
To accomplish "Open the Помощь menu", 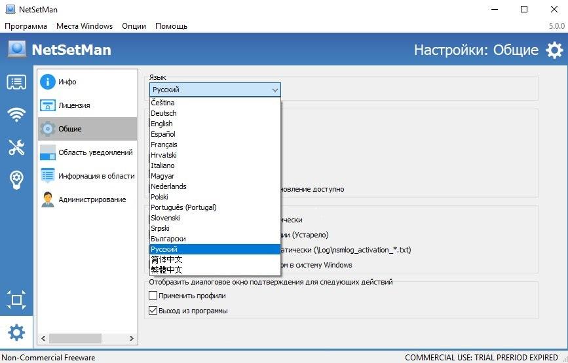I will [x=171, y=26].
